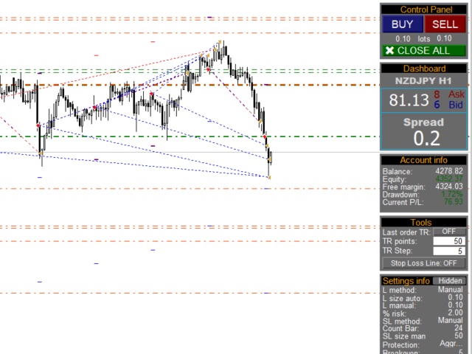The width and height of the screenshot is (472, 354).
Task: Click the Account info header
Action: pyautogui.click(x=424, y=160)
